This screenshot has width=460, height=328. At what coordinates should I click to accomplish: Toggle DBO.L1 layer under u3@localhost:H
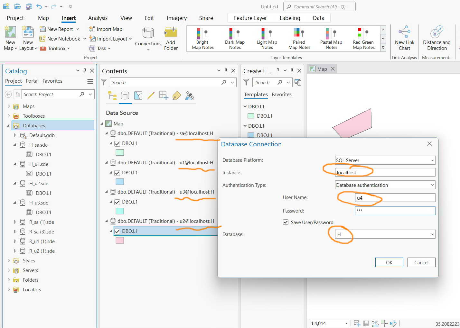point(117,202)
